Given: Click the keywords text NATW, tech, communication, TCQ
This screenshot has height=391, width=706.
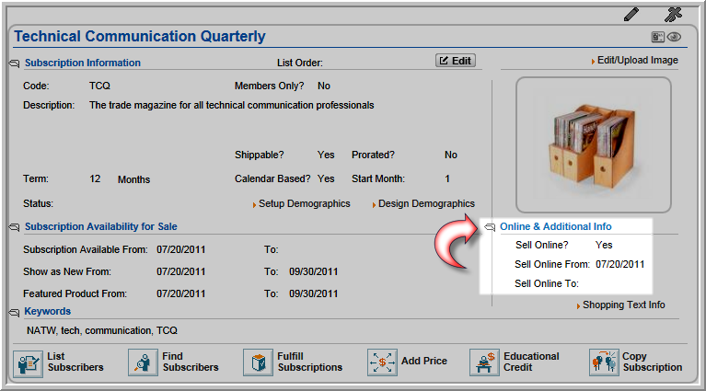Looking at the screenshot, I should tap(102, 330).
